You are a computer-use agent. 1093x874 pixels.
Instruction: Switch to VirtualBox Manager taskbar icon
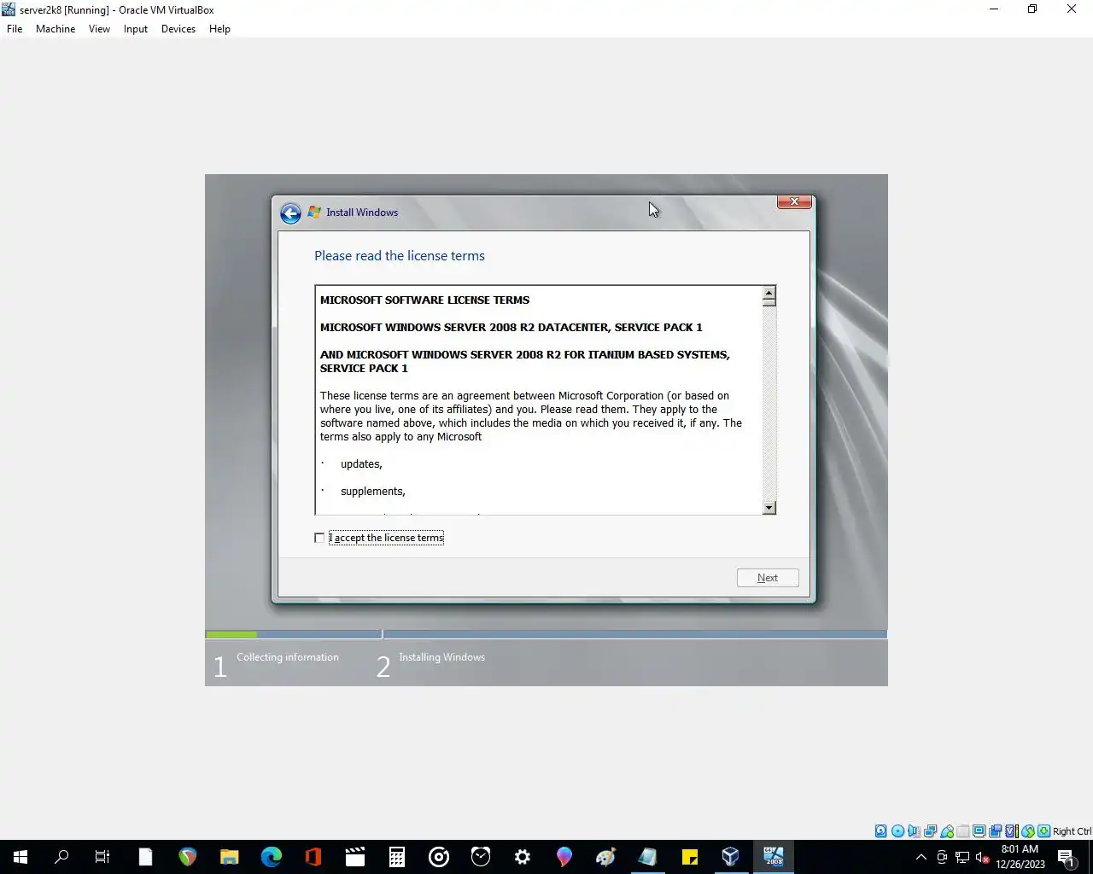tap(731, 857)
